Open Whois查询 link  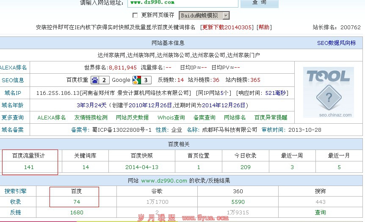click(x=171, y=118)
